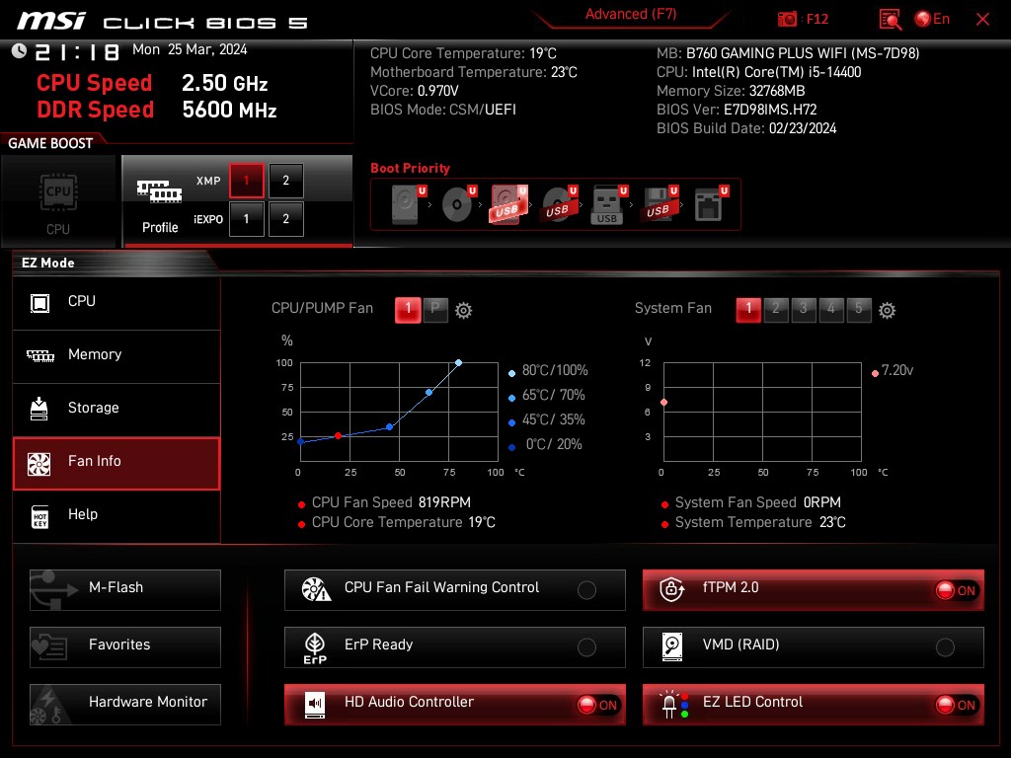Turn off fTPM 2.0
Image resolution: width=1011 pixels, height=758 pixels.
click(x=814, y=590)
